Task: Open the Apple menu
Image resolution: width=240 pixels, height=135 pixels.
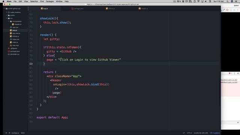Action: (3, 1)
